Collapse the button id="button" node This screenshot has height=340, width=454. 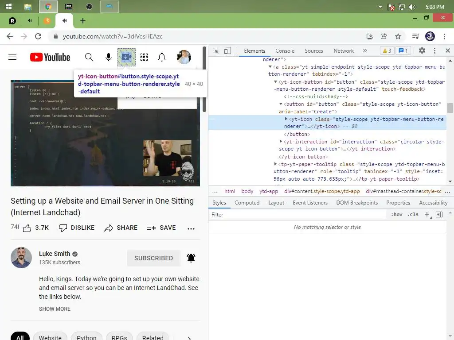coord(281,104)
